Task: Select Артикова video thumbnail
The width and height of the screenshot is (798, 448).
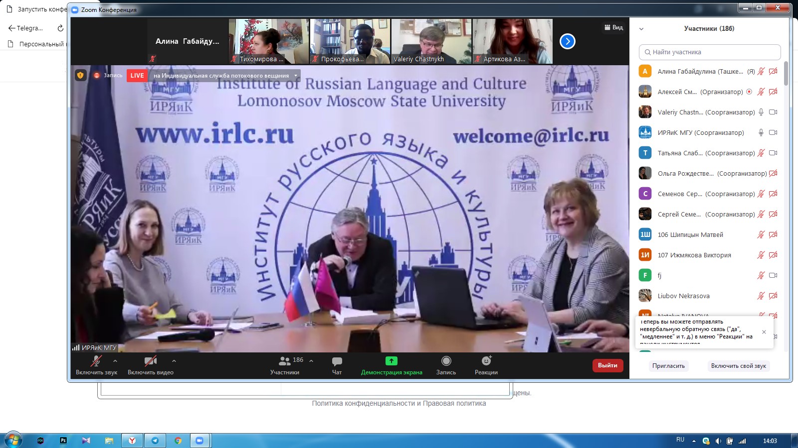Action: (x=513, y=41)
